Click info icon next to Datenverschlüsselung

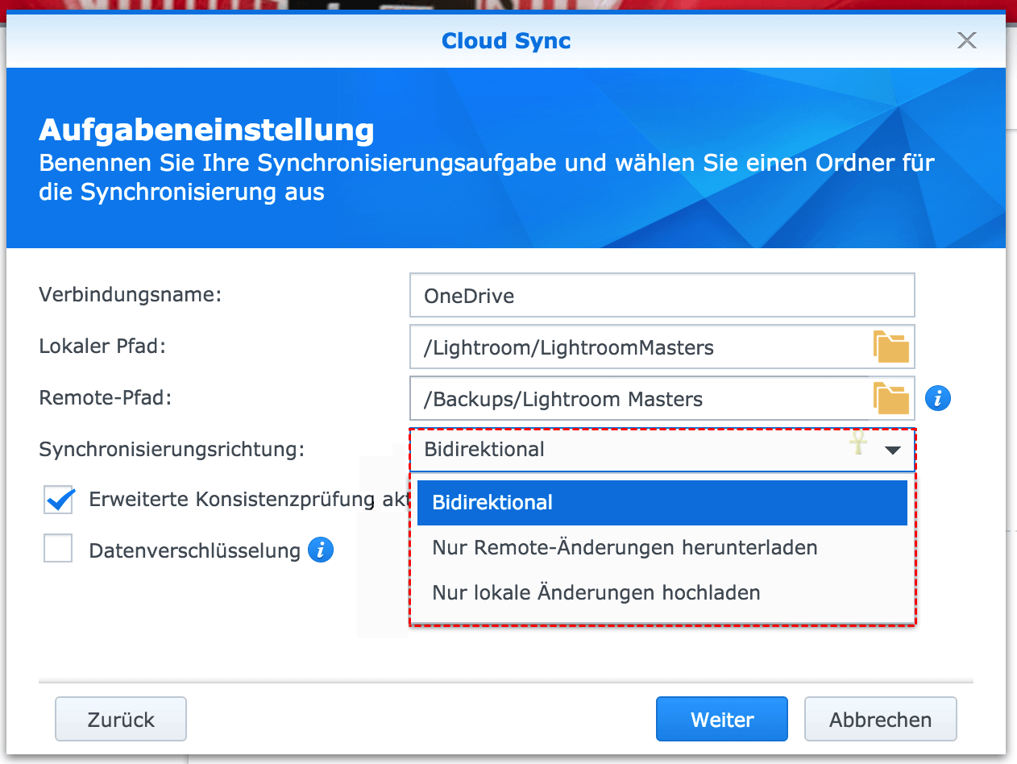321,550
